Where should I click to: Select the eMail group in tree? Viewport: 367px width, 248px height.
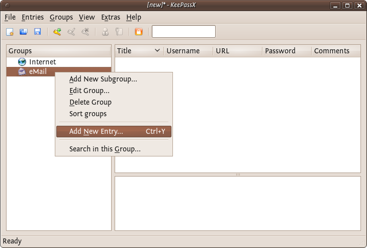tap(38, 72)
